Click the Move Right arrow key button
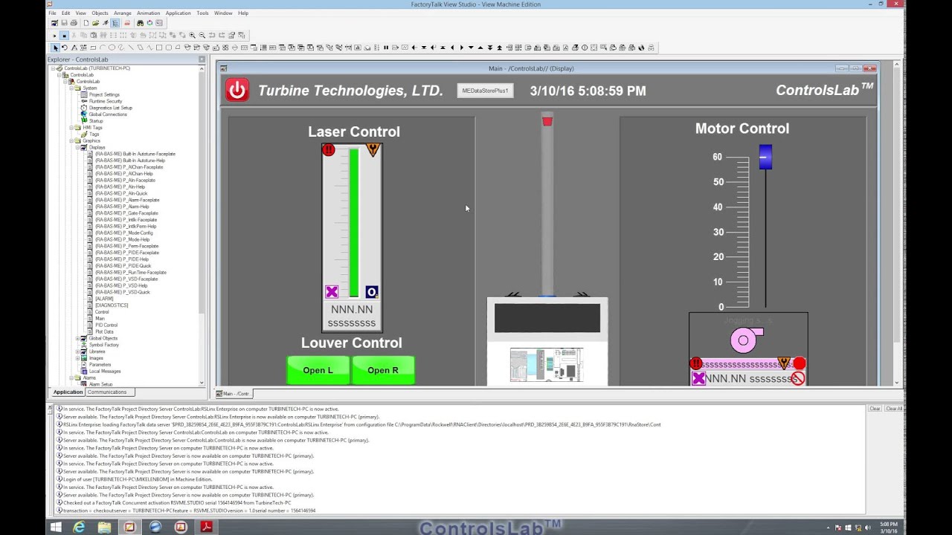Image resolution: width=952 pixels, height=535 pixels. pos(462,48)
